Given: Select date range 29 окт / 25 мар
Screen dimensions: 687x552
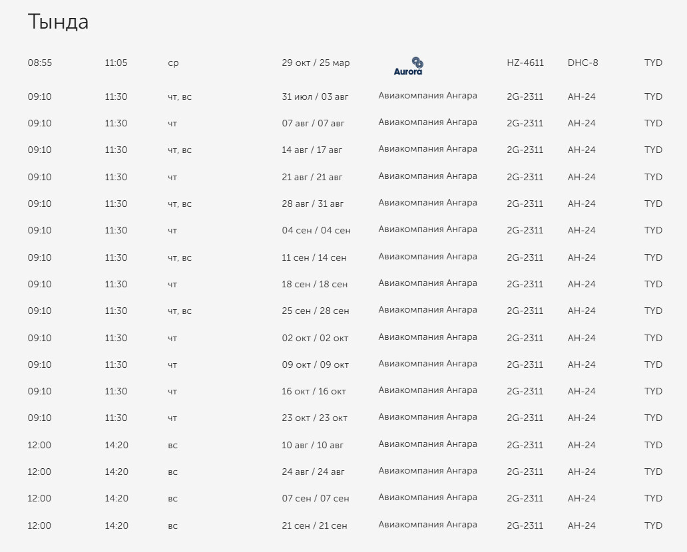Looking at the screenshot, I should [316, 63].
